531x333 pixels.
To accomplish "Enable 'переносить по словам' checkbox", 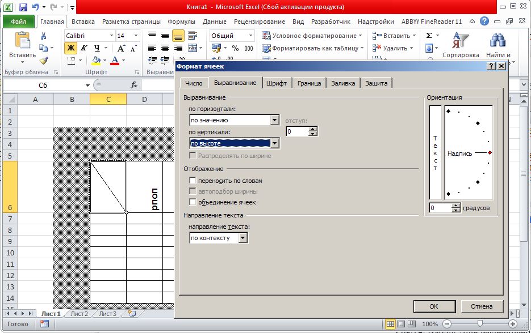I will tap(193, 180).
